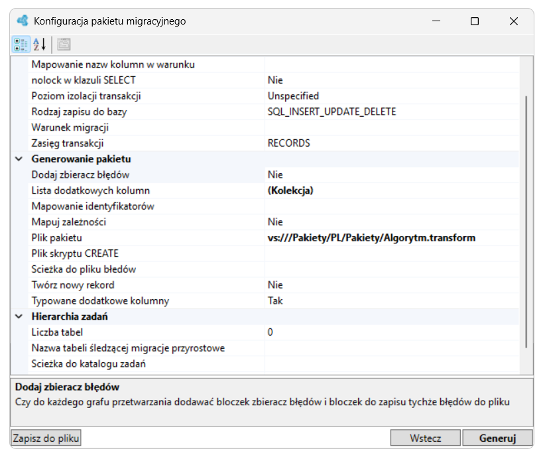545x459 pixels.
Task: Click the Plik skryptu CREATE value field
Action: point(392,253)
